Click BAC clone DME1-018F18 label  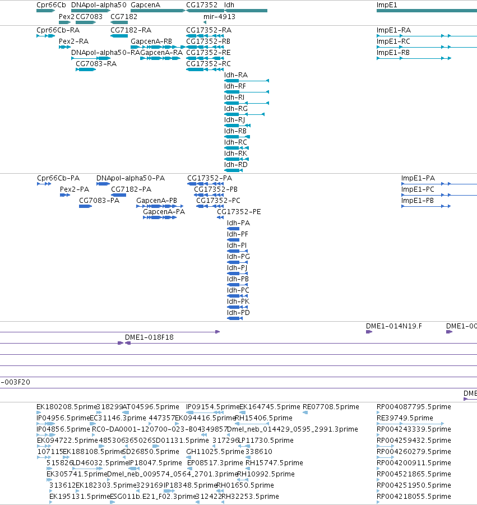[x=149, y=337]
